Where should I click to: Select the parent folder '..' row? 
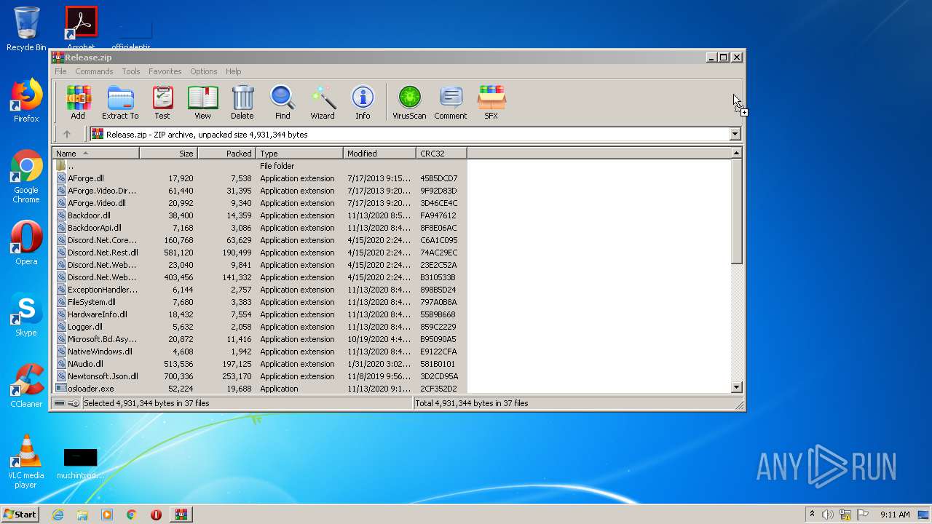(259, 166)
